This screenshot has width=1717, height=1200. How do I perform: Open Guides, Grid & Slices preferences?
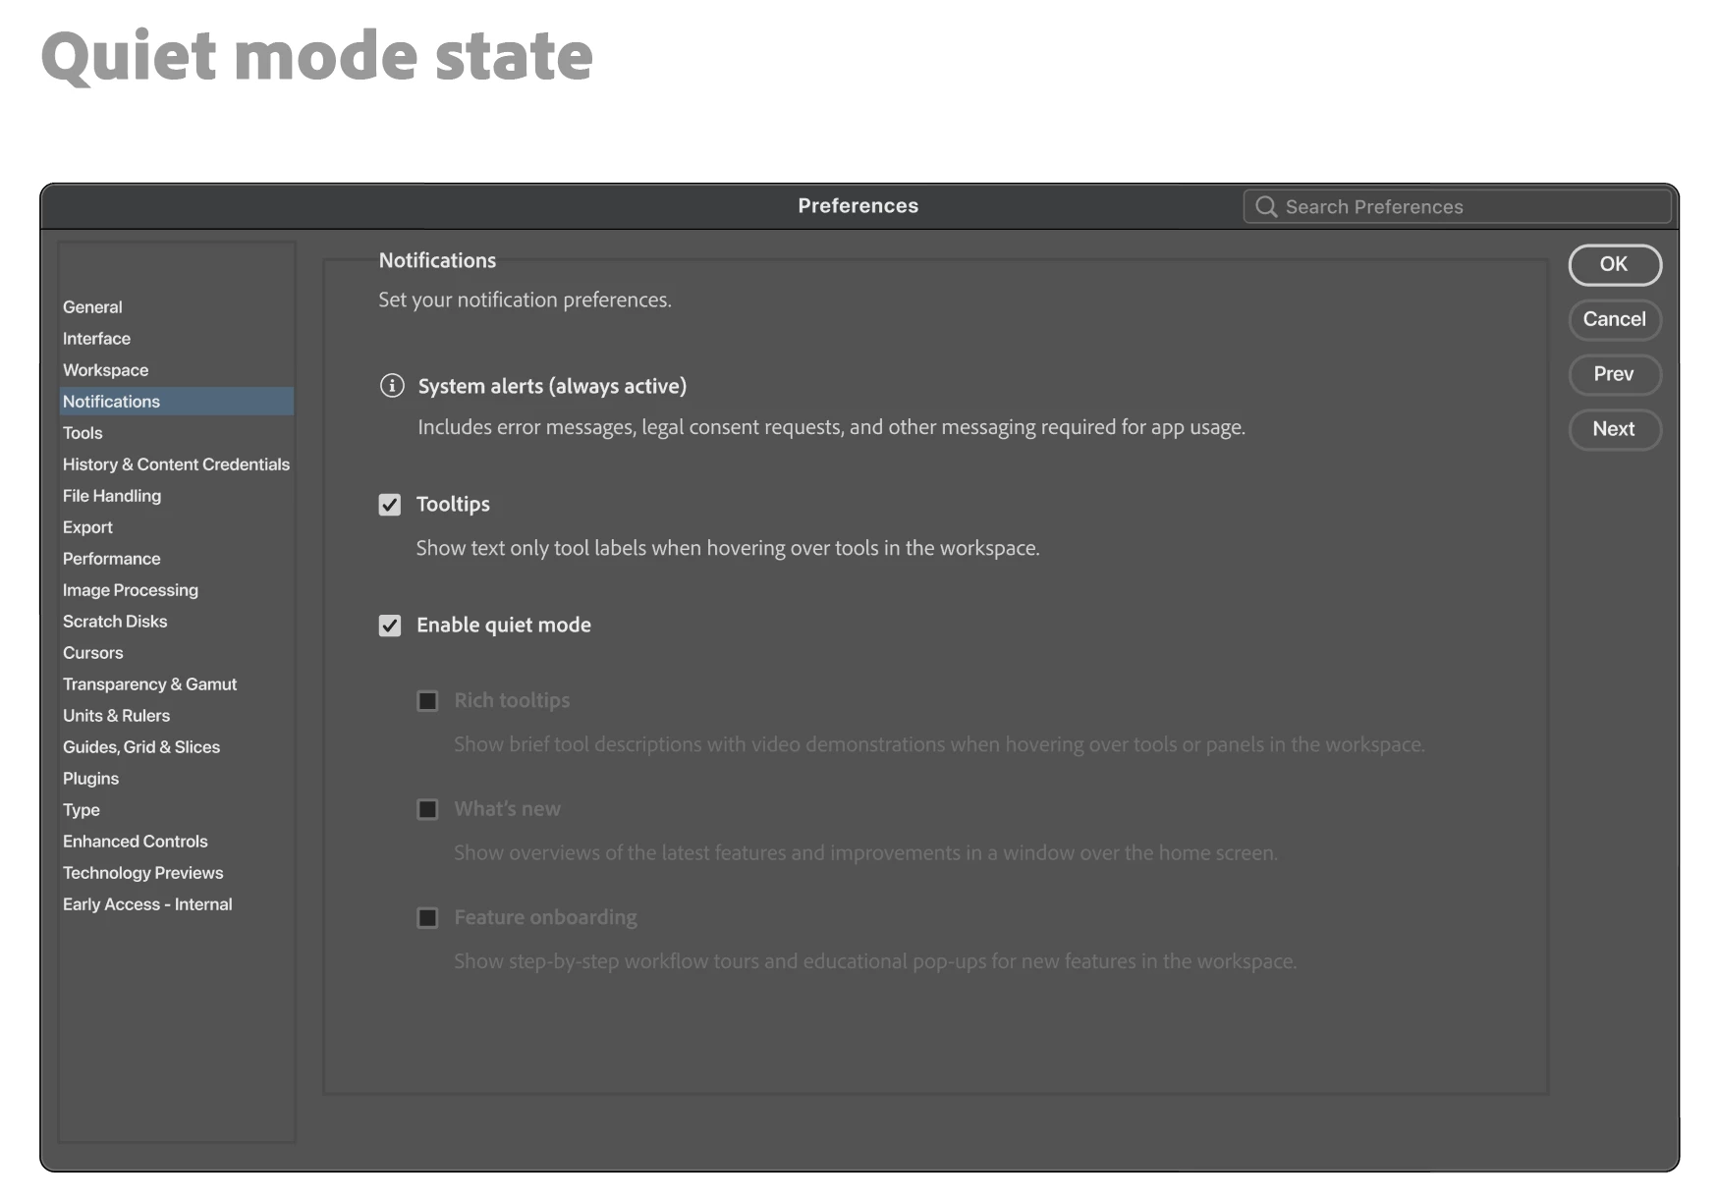141,747
